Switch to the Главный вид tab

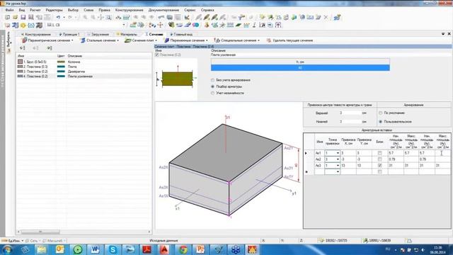[181, 35]
